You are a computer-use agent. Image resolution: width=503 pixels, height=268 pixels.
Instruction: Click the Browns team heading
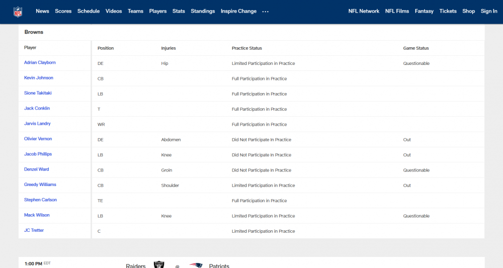[34, 32]
